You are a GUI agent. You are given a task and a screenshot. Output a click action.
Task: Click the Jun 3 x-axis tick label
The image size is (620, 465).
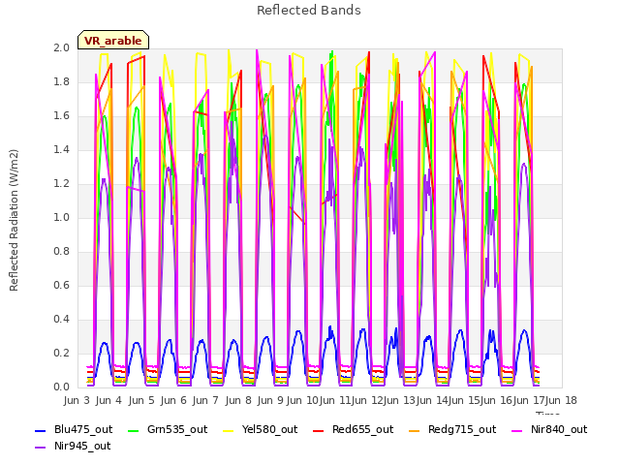pos(77,400)
